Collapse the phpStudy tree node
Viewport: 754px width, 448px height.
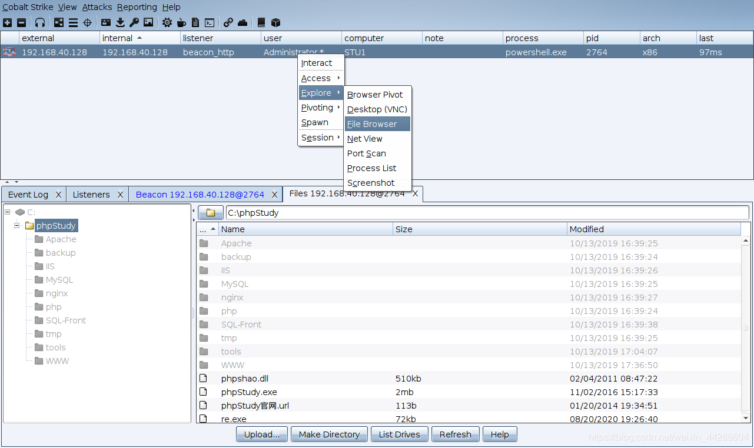coord(17,226)
